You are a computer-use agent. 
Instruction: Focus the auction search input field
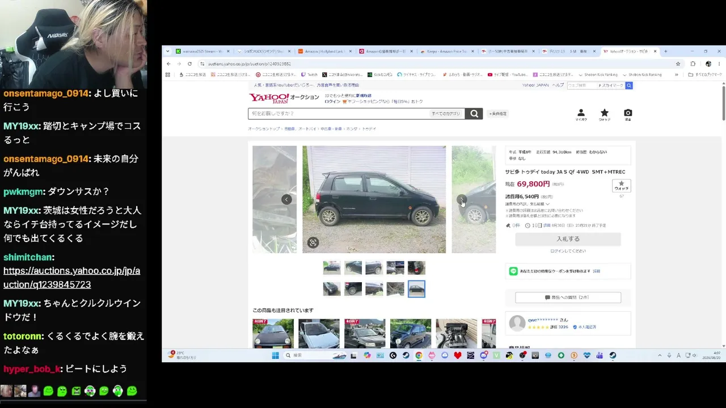[339, 114]
